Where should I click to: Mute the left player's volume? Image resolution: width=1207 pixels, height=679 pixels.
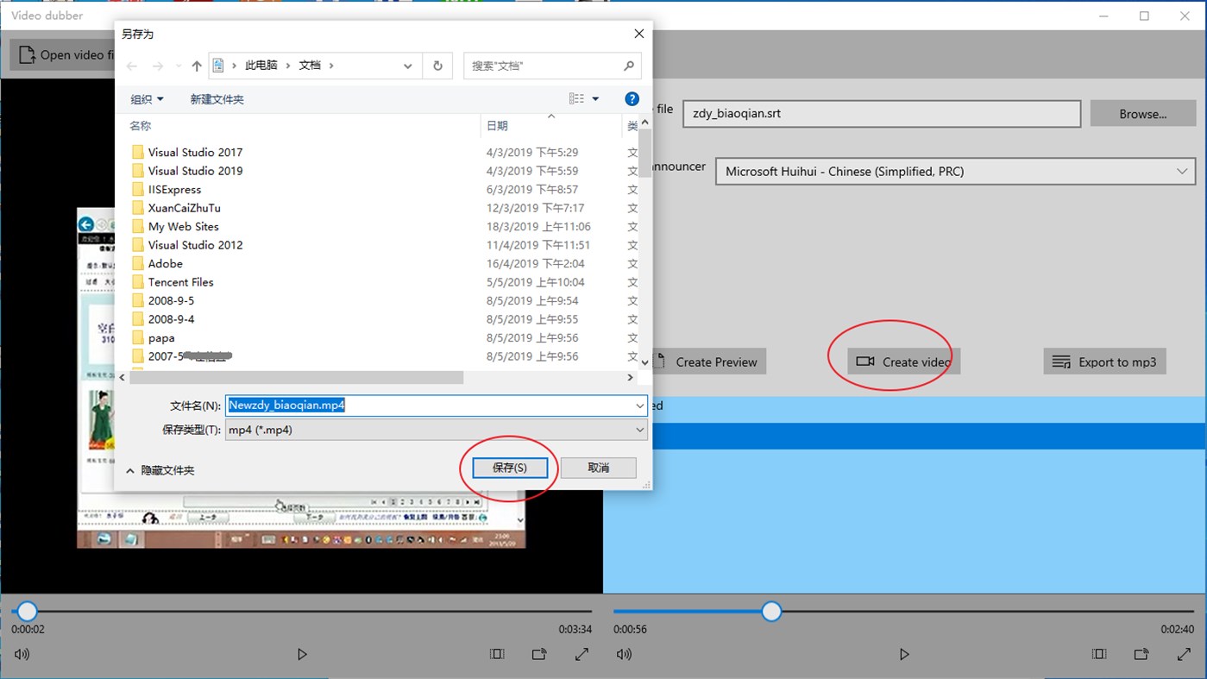[21, 654]
